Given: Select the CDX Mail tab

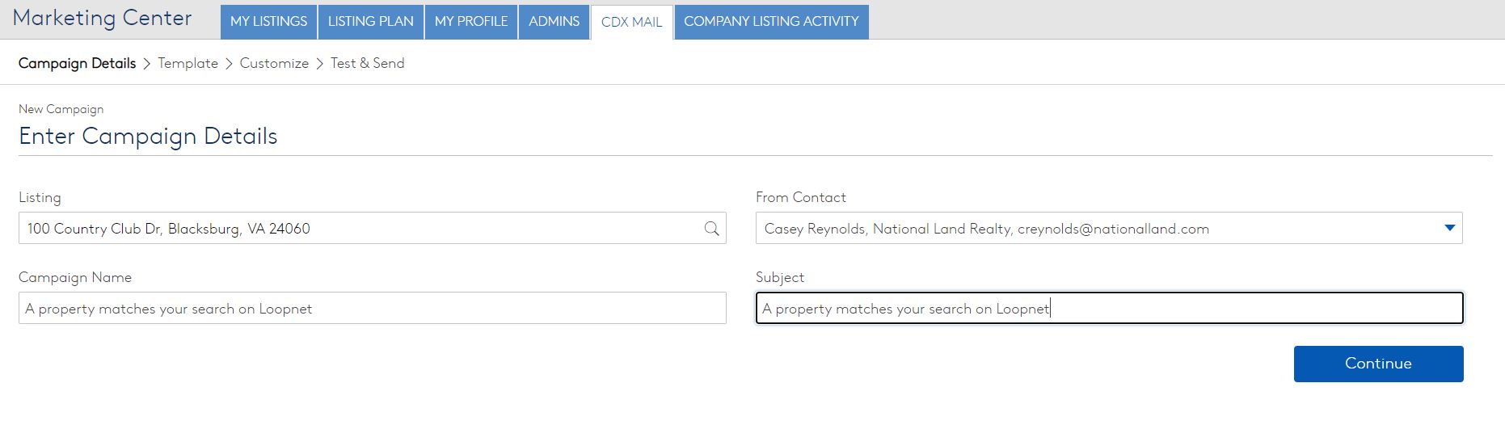Looking at the screenshot, I should point(631,23).
